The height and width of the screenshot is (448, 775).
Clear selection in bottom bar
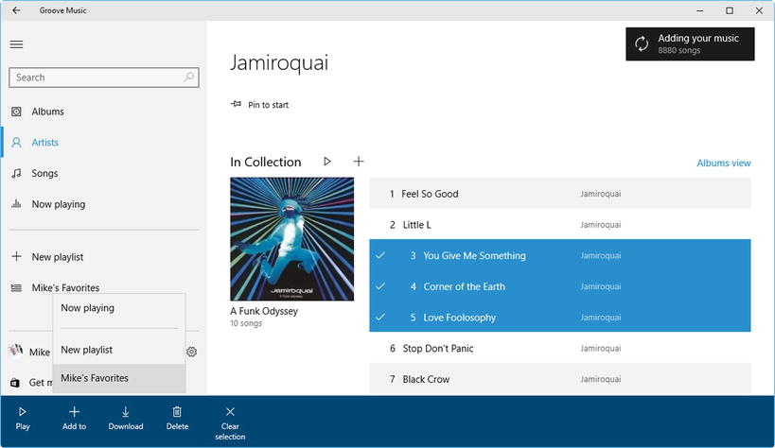(x=230, y=423)
